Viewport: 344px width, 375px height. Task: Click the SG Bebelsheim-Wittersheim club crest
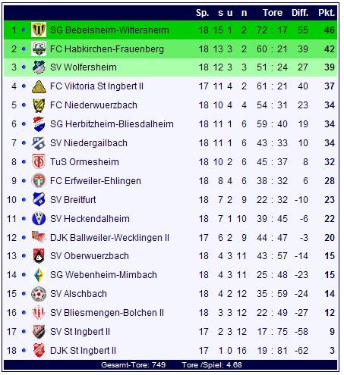click(39, 30)
